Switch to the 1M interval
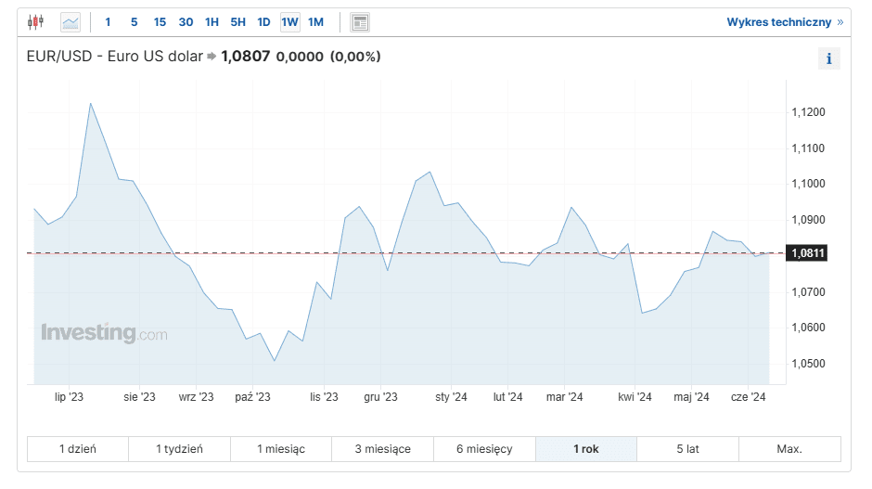This screenshot has width=872, height=489. [x=315, y=21]
